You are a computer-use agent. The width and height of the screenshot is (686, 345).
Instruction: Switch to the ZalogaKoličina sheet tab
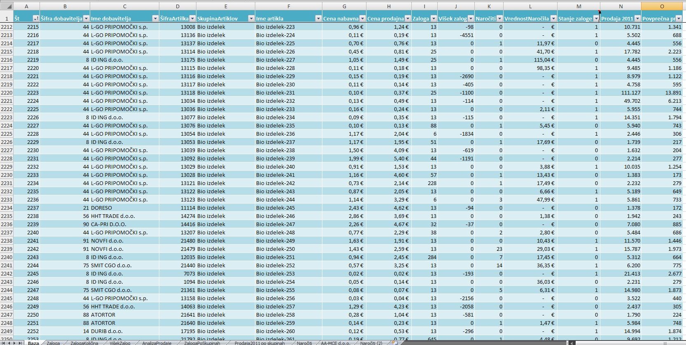click(x=84, y=343)
